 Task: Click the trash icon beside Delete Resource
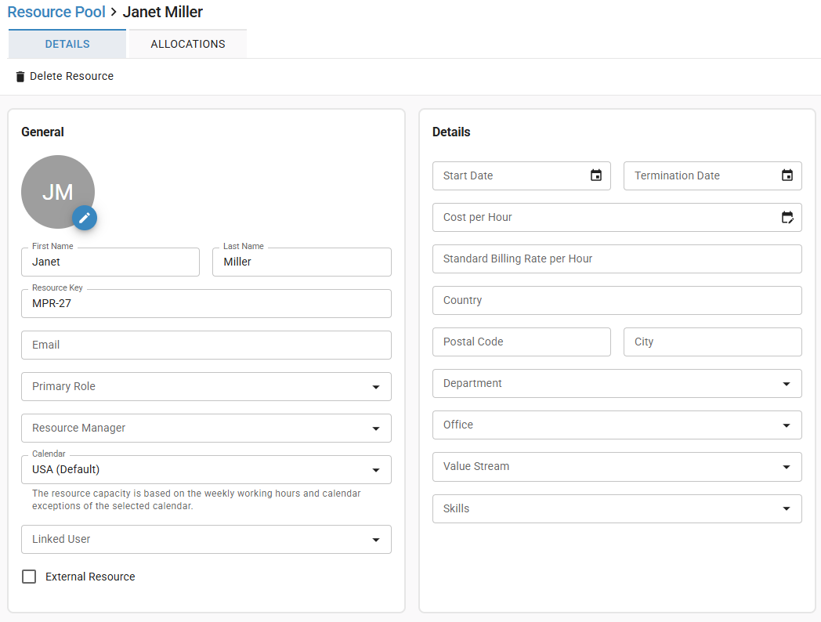click(x=20, y=77)
